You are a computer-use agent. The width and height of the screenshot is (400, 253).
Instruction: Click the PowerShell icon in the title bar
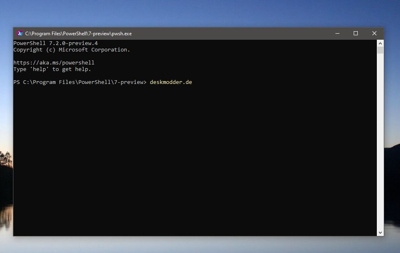pyautogui.click(x=19, y=33)
